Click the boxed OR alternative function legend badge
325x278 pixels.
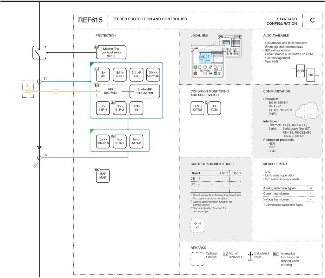tap(276, 254)
